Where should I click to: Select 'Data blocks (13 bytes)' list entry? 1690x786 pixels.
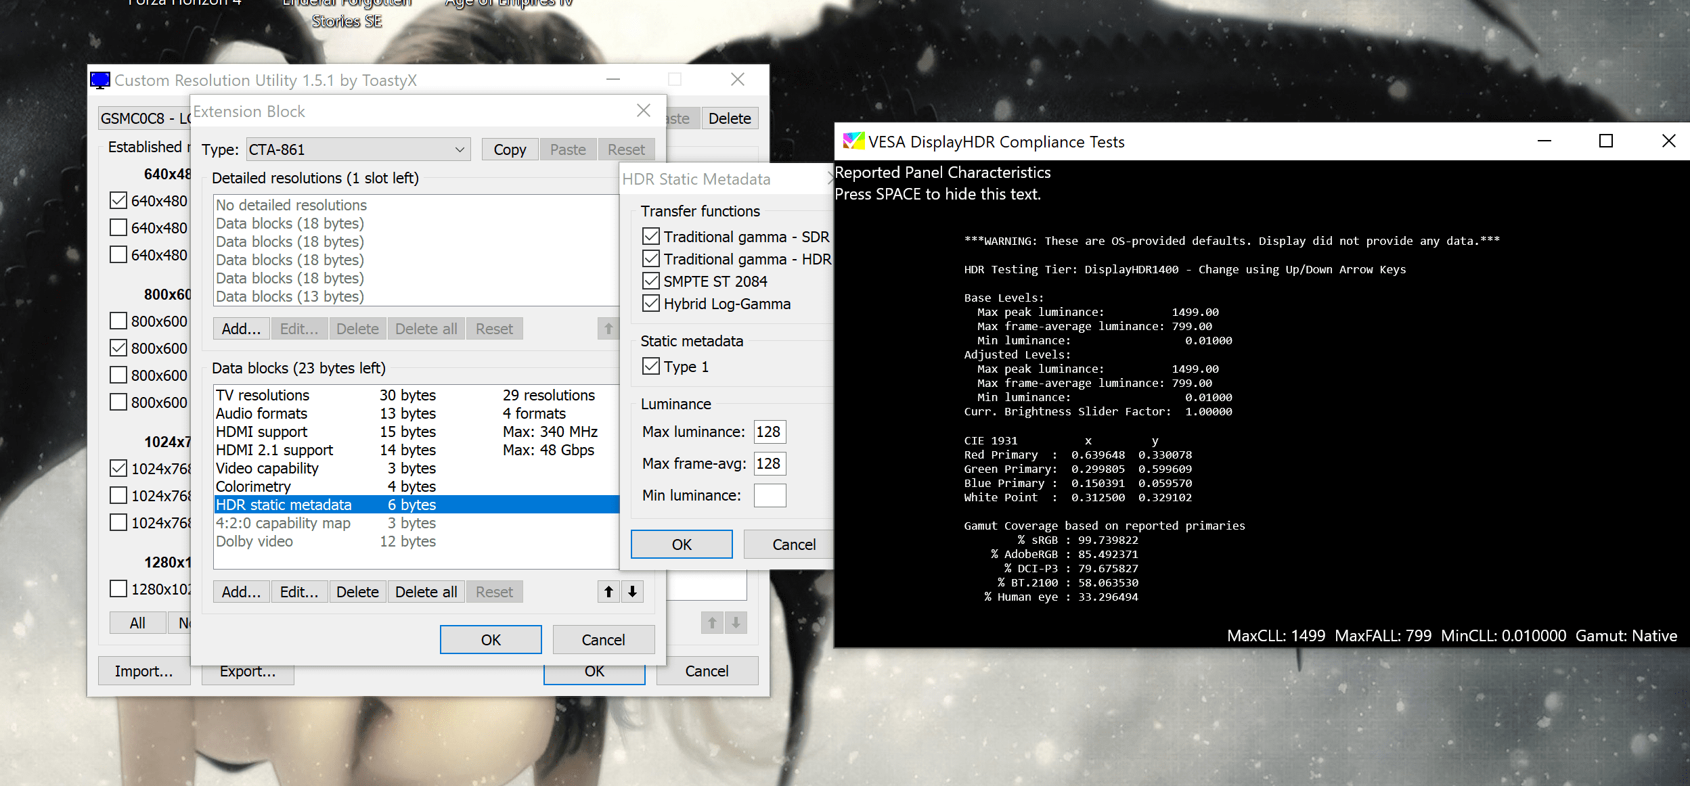416,296
